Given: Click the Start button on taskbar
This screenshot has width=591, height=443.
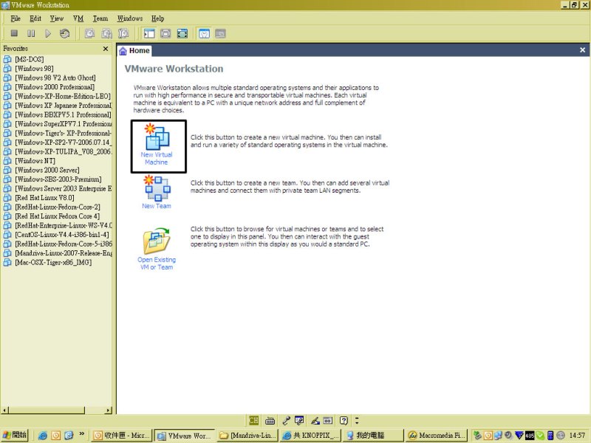Looking at the screenshot, I should click(15, 435).
